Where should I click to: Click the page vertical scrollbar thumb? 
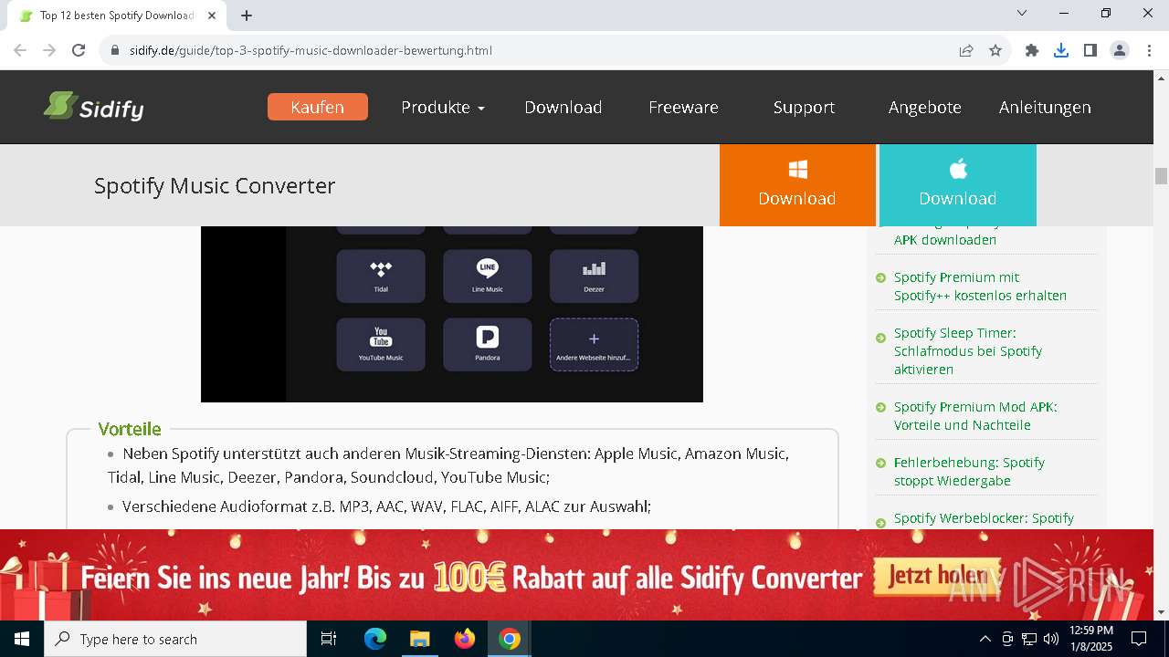point(1161,176)
